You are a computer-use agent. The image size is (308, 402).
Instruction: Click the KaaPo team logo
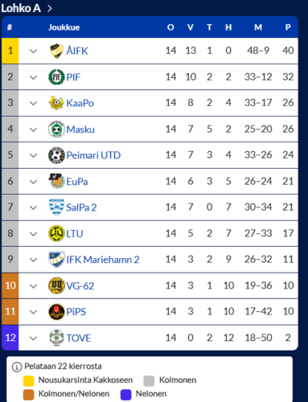pyautogui.click(x=56, y=103)
